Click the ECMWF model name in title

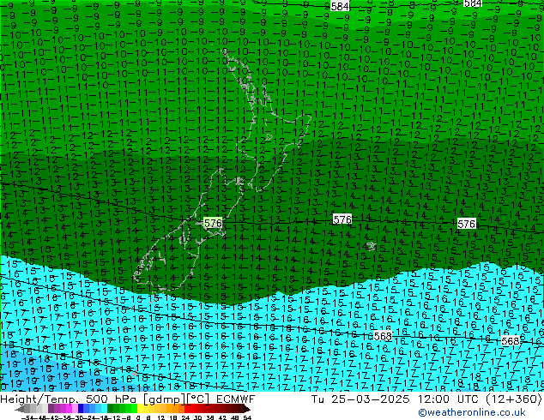(236, 399)
